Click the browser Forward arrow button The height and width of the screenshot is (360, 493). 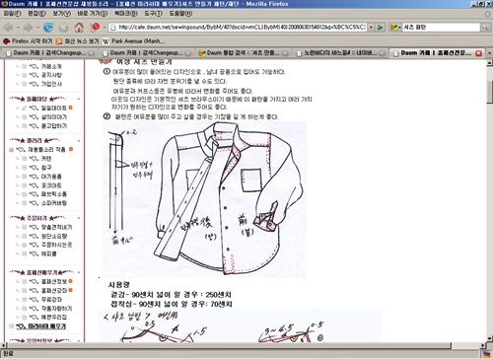[28, 28]
